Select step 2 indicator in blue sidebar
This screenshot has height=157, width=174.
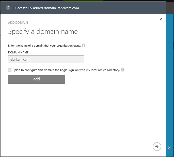point(169,147)
